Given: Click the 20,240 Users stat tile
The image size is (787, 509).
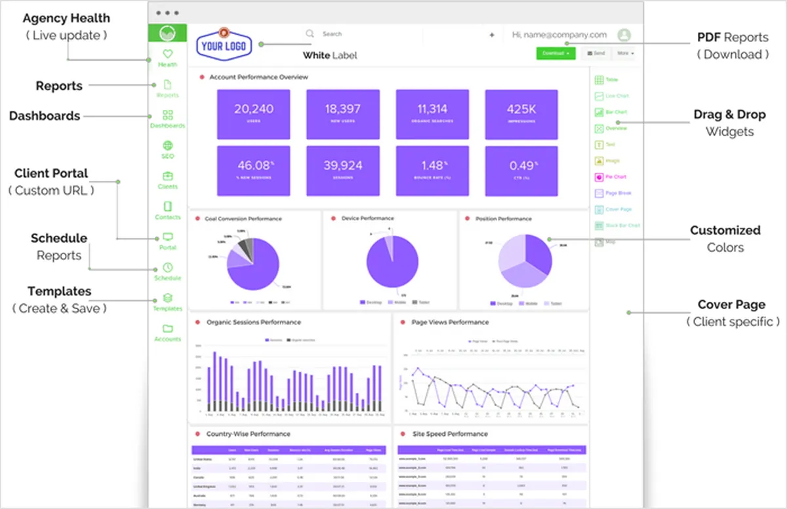Looking at the screenshot, I should coord(254,115).
